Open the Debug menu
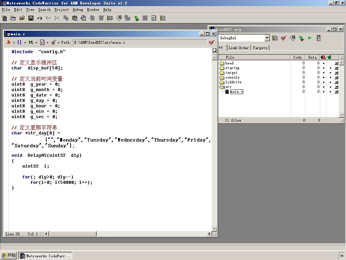 [78, 9]
